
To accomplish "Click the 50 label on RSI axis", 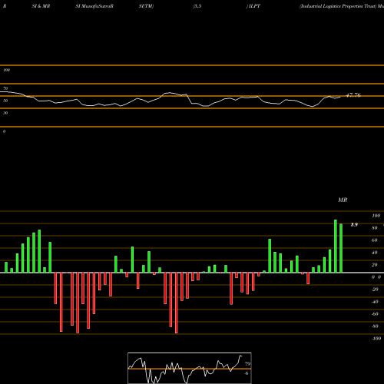I will click(x=5, y=101).
